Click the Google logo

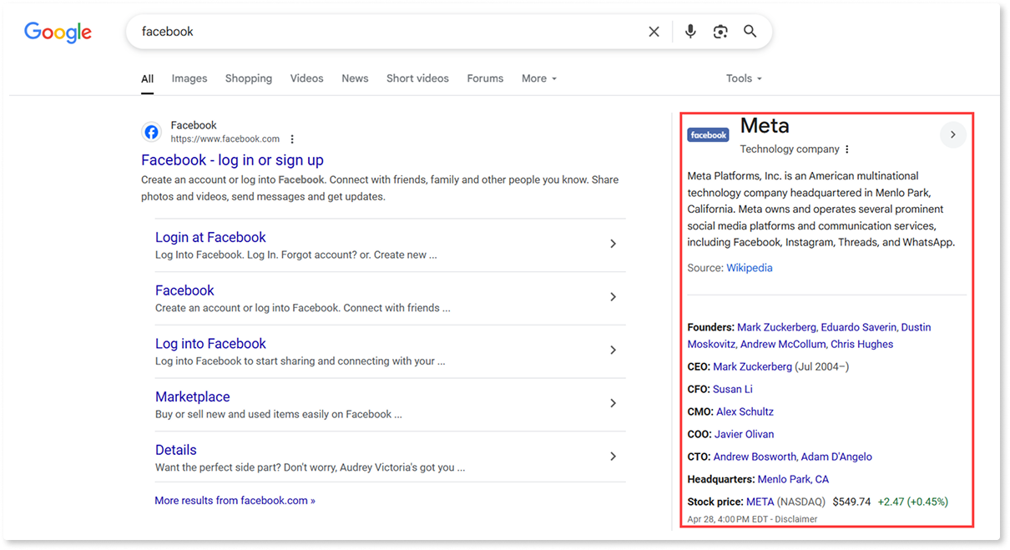coord(58,32)
